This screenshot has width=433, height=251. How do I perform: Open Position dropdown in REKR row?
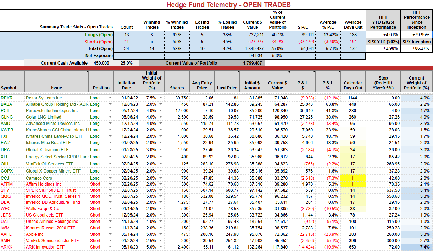[110, 98]
